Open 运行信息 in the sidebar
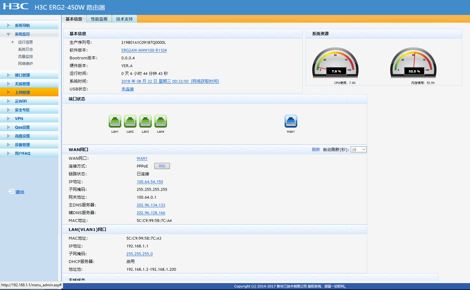The height and width of the screenshot is (290, 470). (25, 42)
